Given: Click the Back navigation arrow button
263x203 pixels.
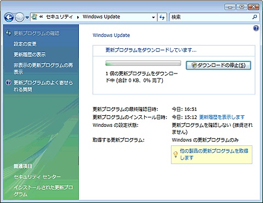Looking at the screenshot, I should pyautogui.click(x=9, y=18).
